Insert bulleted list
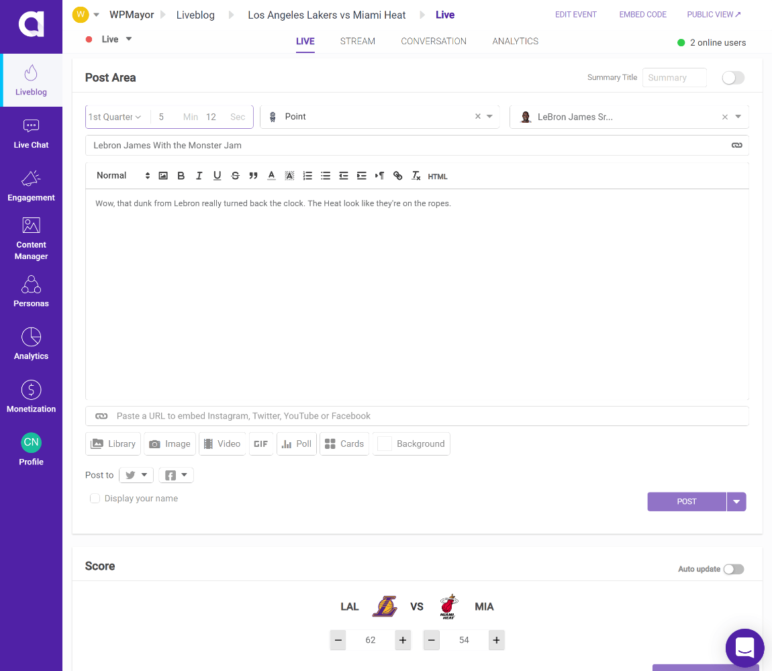Image resolution: width=772 pixels, height=671 pixels. [x=326, y=176]
